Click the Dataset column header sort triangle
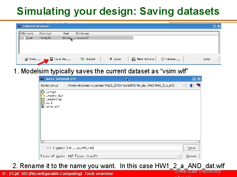 coord(21,33)
